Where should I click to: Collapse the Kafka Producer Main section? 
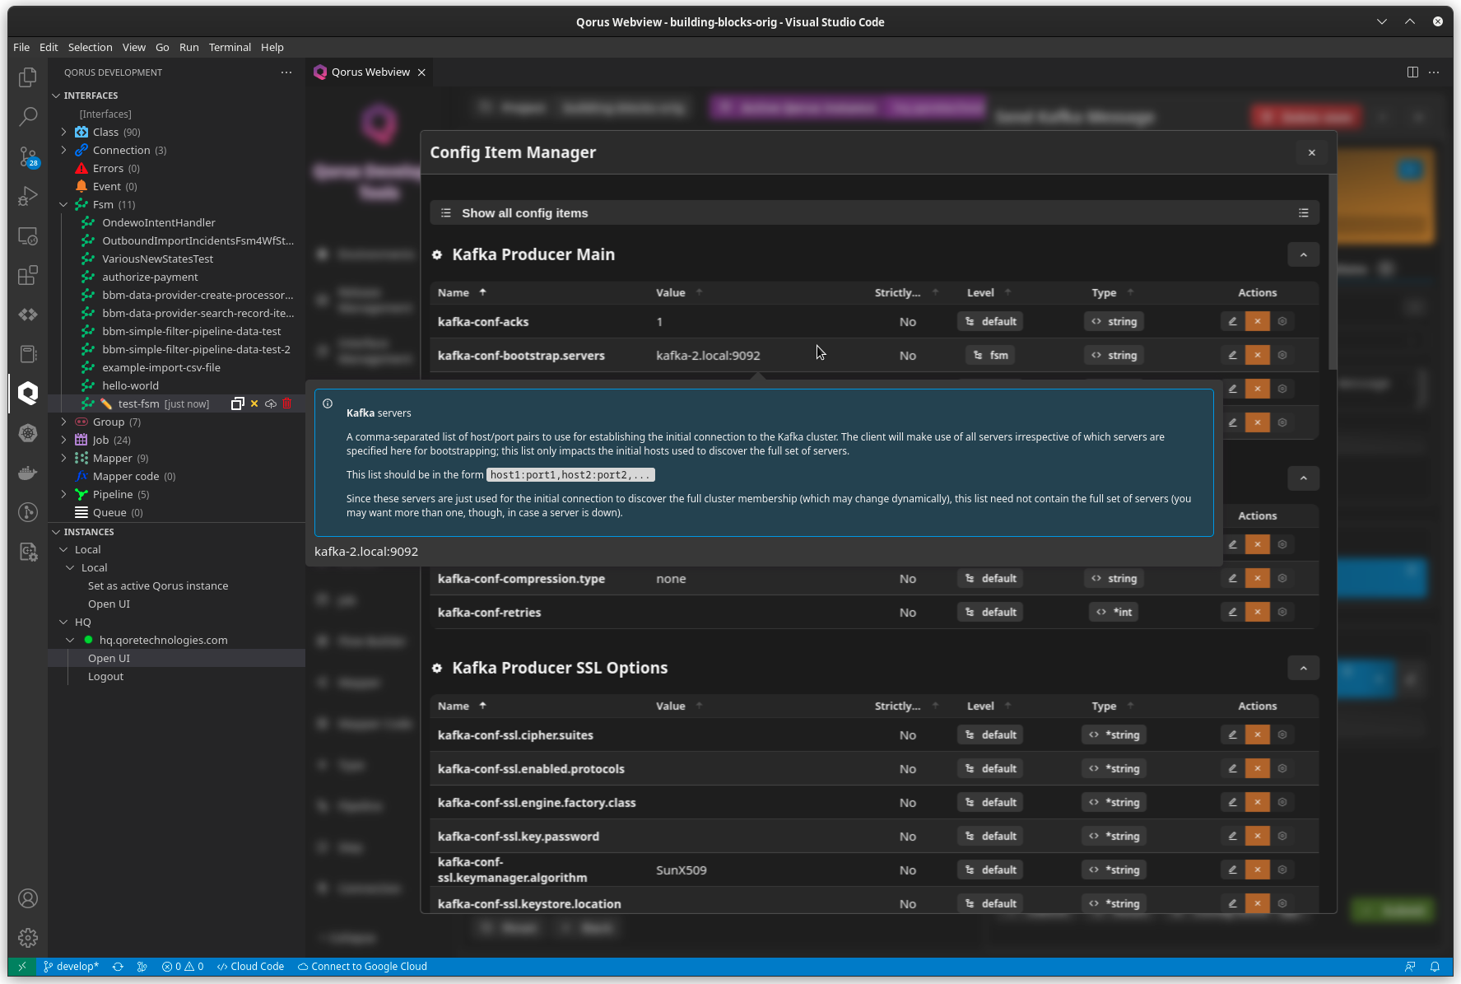click(x=1303, y=255)
